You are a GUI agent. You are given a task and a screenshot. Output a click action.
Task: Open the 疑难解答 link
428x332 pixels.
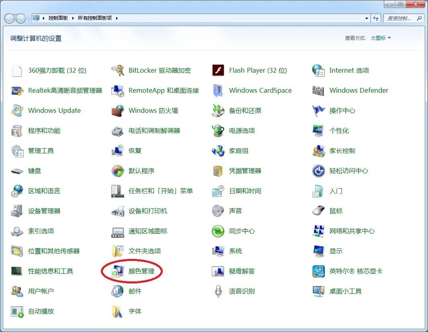pos(242,271)
